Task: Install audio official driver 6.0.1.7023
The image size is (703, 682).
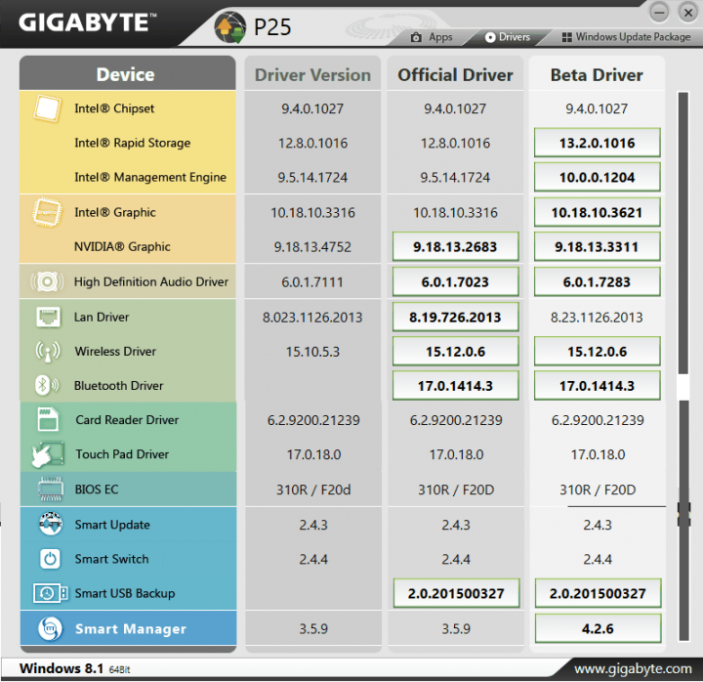Action: [455, 281]
